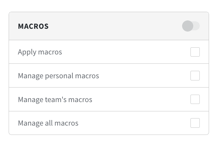Image resolution: width=222 pixels, height=146 pixels.
Task: Select the Manage all macros checkbox
Action: pyautogui.click(x=195, y=123)
